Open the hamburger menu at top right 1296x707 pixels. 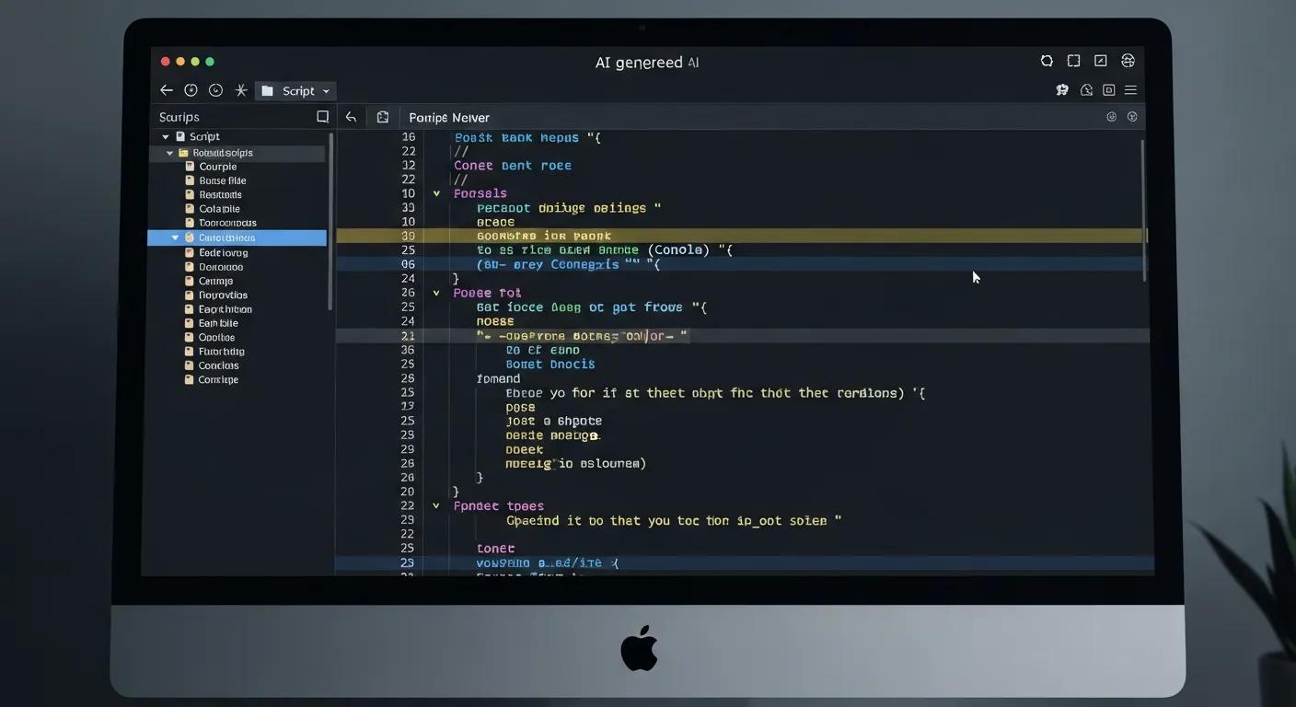coord(1132,89)
